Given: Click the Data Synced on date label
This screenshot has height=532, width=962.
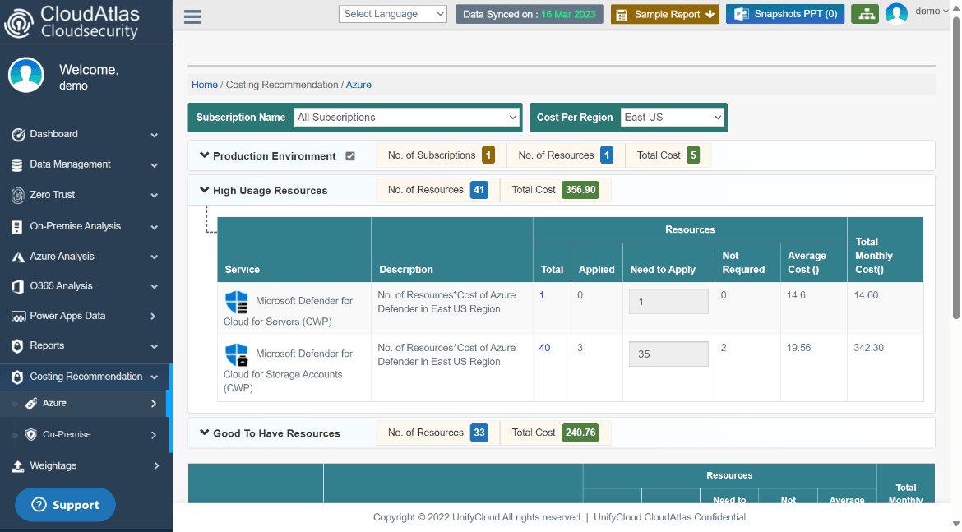Looking at the screenshot, I should 530,14.
